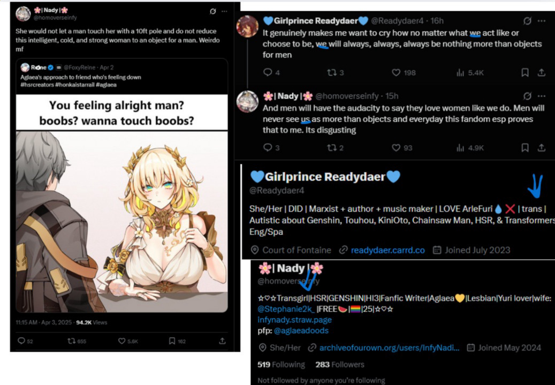Like the tweet showing 5.6K likes

tap(122, 341)
